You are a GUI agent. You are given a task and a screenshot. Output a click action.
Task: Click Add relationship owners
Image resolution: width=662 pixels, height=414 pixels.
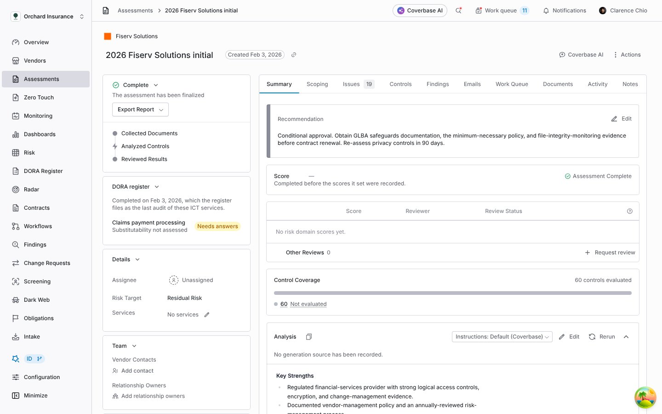148,396
